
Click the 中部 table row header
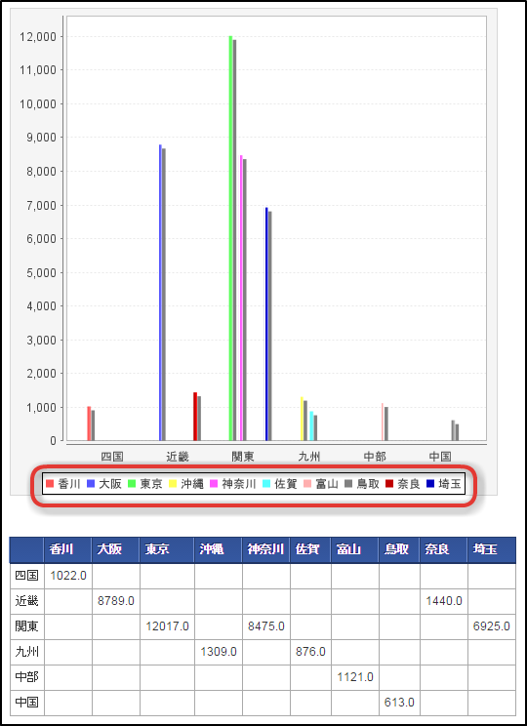click(x=27, y=677)
